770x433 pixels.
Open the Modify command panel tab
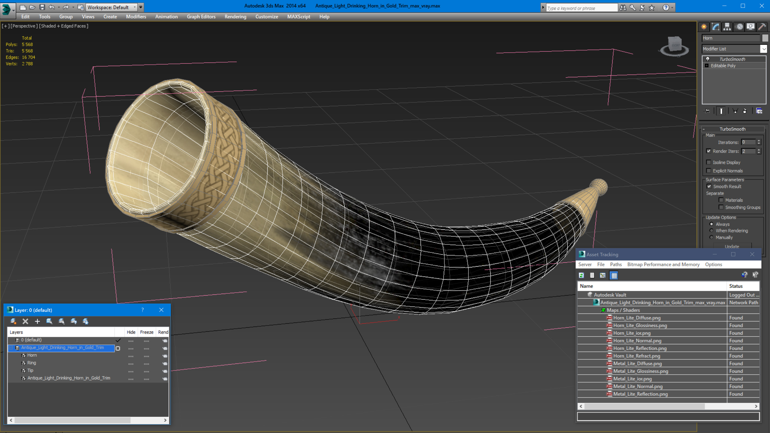[715, 27]
